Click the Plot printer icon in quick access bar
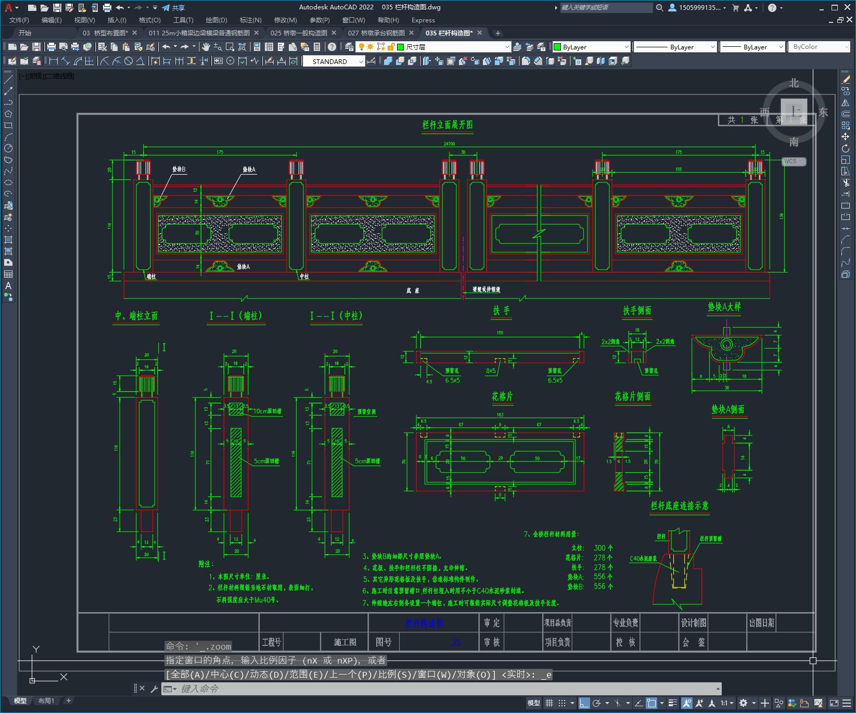The width and height of the screenshot is (856, 713). [107, 7]
